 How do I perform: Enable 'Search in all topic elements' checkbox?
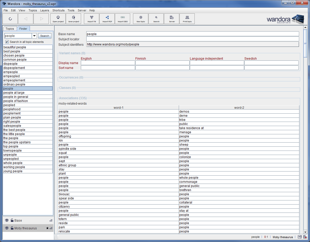6,42
